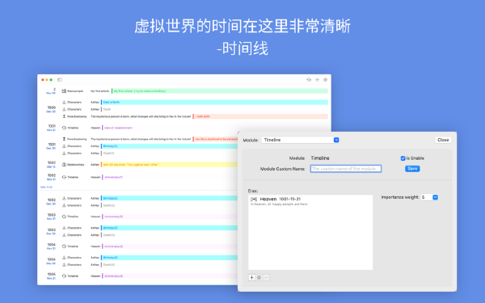Click 'My first article.' manuscript title text
The height and width of the screenshot is (303, 485).
[x=100, y=90]
